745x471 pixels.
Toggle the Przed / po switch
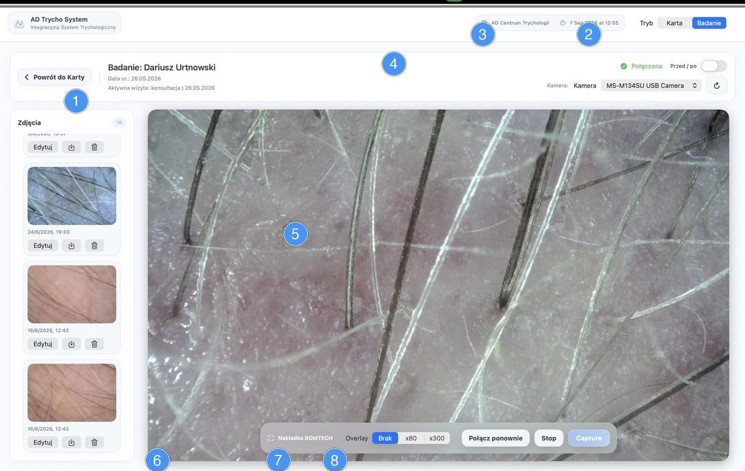(713, 66)
